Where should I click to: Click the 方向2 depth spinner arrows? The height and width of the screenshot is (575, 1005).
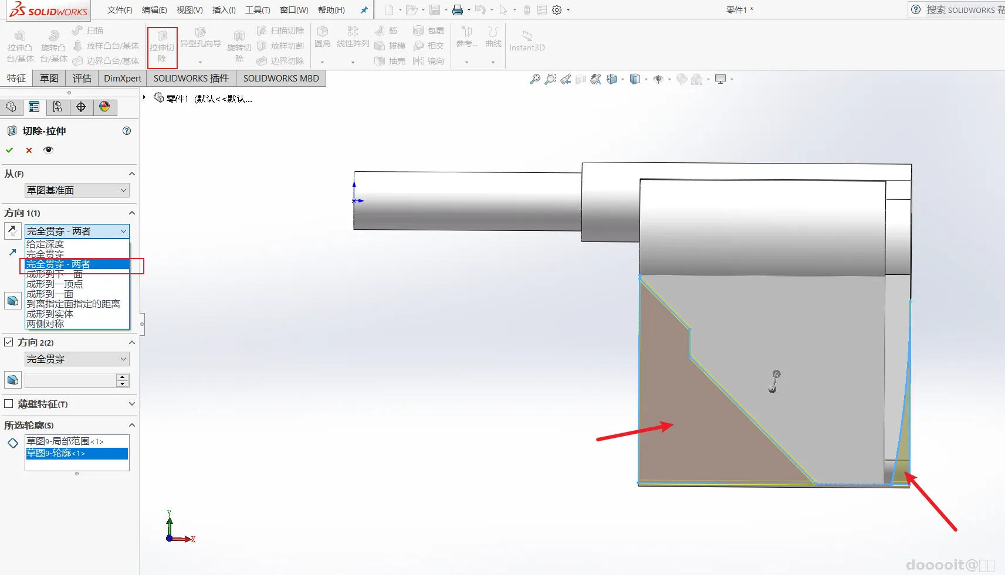point(123,380)
